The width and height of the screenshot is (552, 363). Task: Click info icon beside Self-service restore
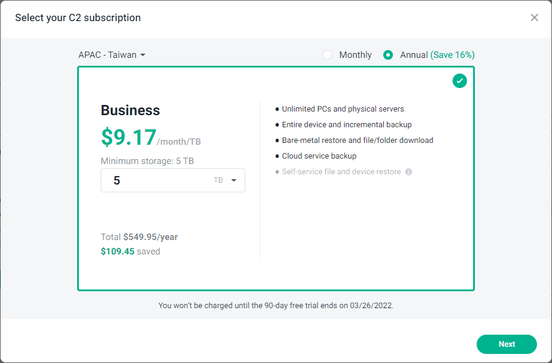(409, 172)
